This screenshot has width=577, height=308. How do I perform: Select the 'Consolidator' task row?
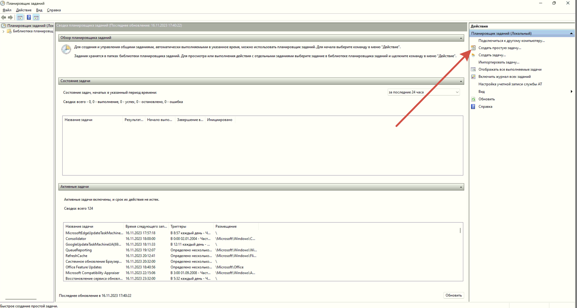pos(160,239)
